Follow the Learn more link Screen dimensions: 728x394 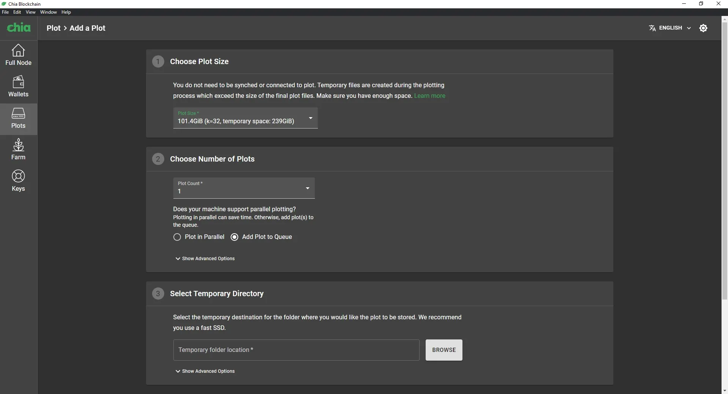click(x=429, y=96)
